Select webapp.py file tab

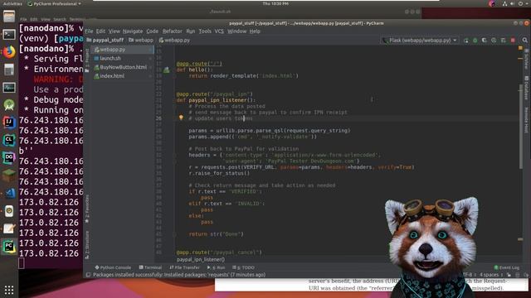(123, 50)
